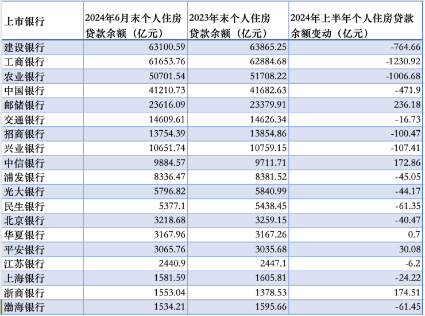Select the change value 0.7
The image size is (425, 316).
[415, 235]
